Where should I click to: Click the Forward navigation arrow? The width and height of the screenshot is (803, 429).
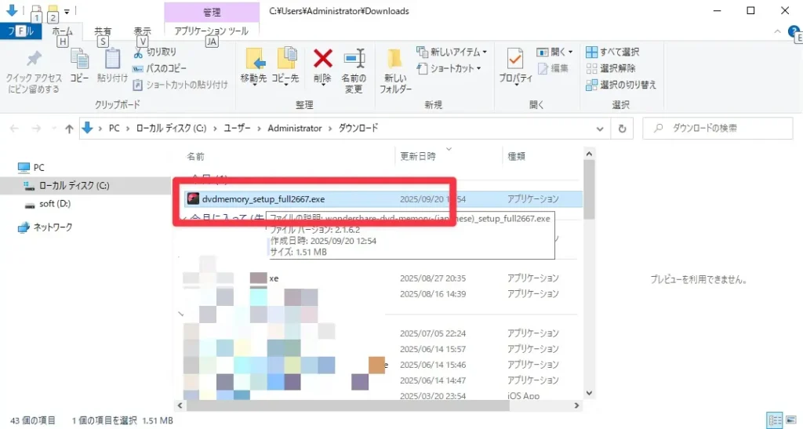point(36,129)
